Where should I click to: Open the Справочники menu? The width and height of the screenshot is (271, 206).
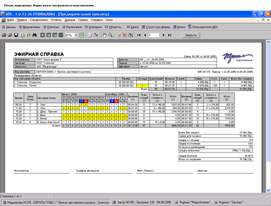39,20
